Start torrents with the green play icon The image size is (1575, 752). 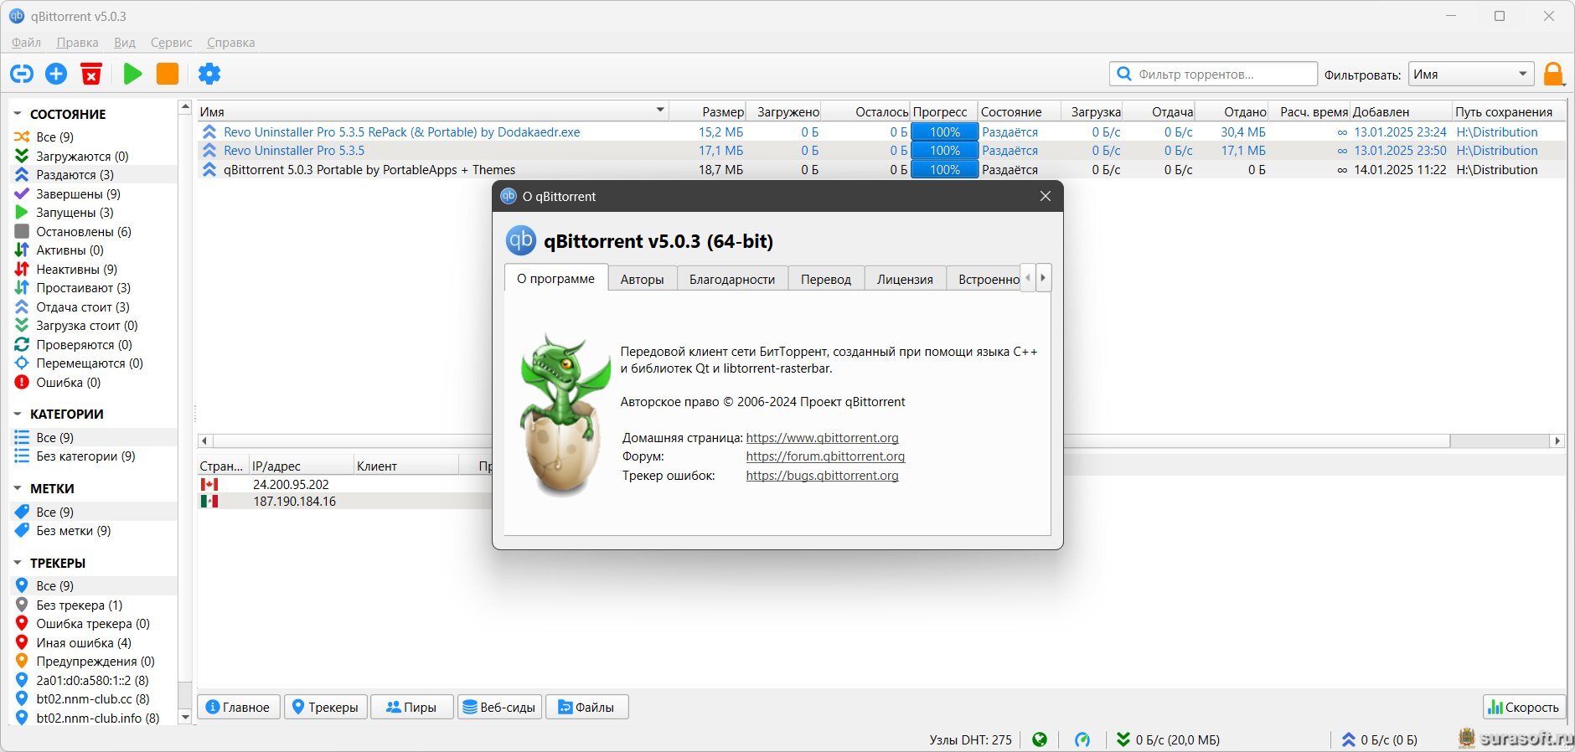(132, 74)
